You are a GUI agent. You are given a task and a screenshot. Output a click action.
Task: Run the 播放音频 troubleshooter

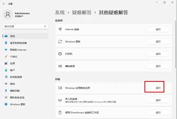(158, 66)
